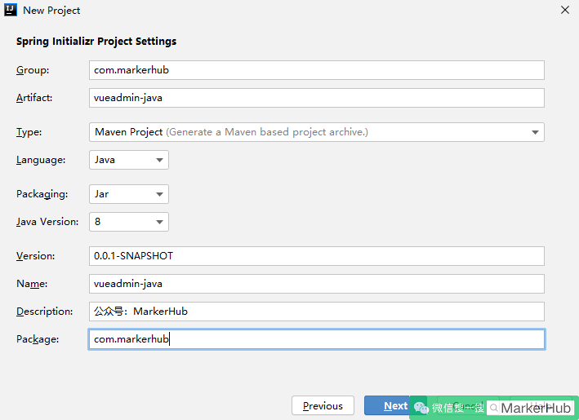The image size is (579, 420).
Task: Click the Maven Project type selection
Action: 317,132
